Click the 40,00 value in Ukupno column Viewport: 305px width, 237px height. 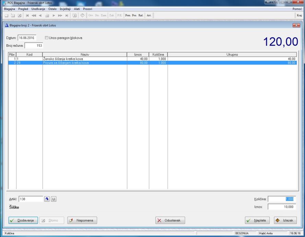291,59
